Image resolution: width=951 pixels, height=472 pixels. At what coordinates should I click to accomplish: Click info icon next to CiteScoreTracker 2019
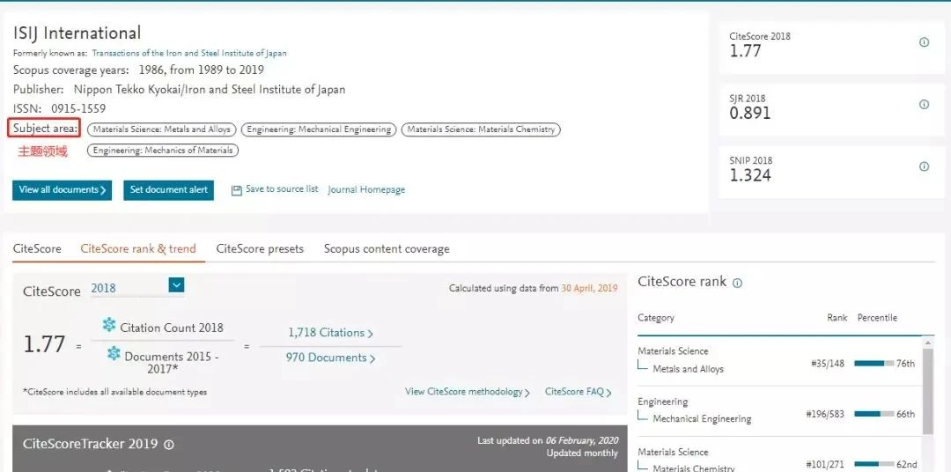169,445
